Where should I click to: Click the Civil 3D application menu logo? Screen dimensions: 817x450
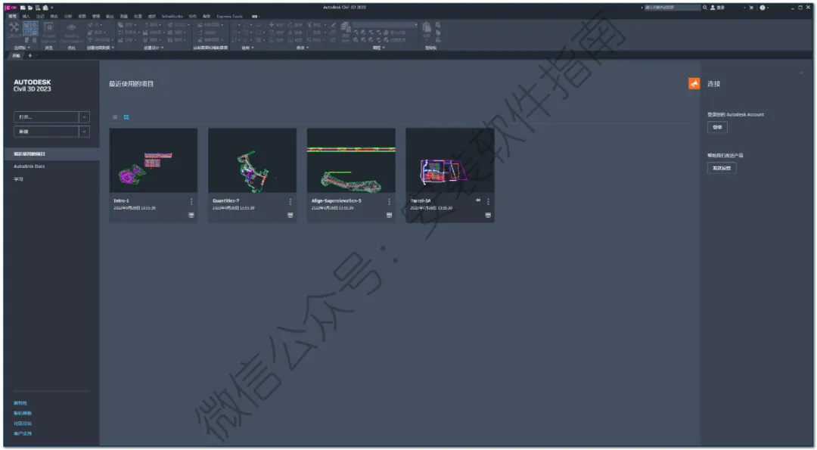coord(11,8)
